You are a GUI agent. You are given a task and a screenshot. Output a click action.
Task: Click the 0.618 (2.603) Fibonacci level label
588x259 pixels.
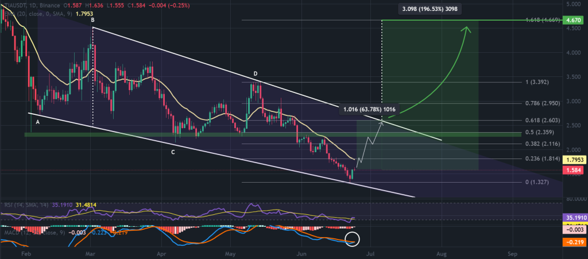click(x=543, y=121)
